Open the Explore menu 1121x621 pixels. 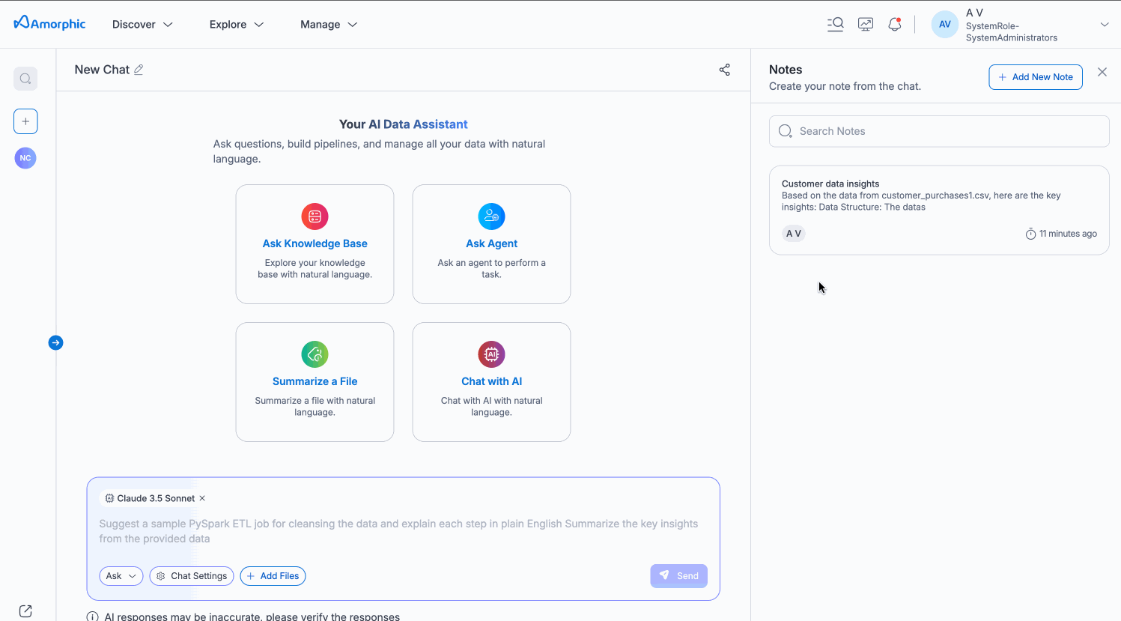(237, 25)
